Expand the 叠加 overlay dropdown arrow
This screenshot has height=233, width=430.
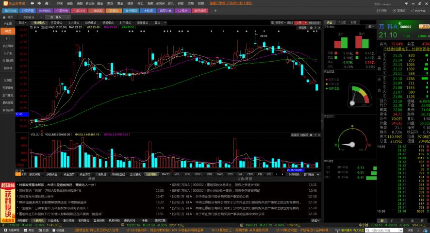[165, 23]
